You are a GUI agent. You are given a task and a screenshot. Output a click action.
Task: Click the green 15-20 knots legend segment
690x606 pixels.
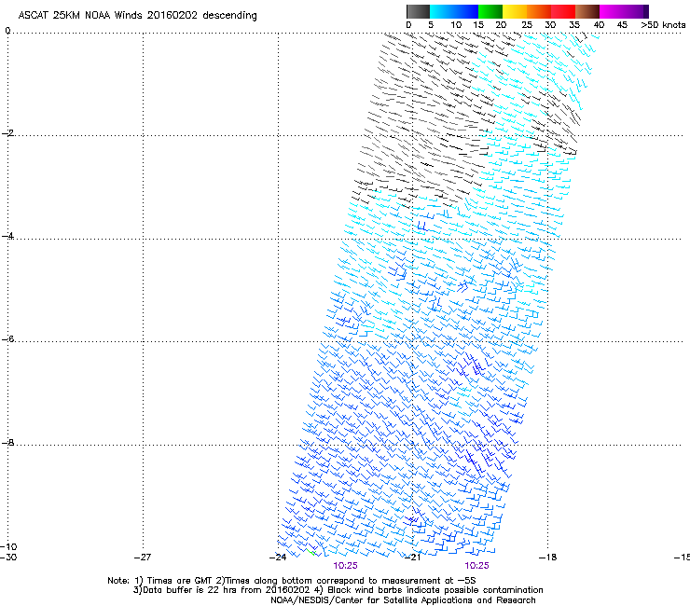pos(490,11)
